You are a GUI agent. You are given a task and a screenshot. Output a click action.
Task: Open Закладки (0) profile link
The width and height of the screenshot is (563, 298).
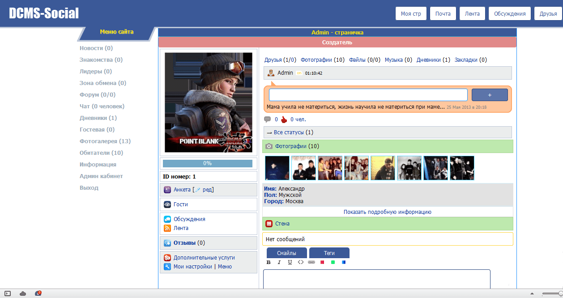[471, 60]
